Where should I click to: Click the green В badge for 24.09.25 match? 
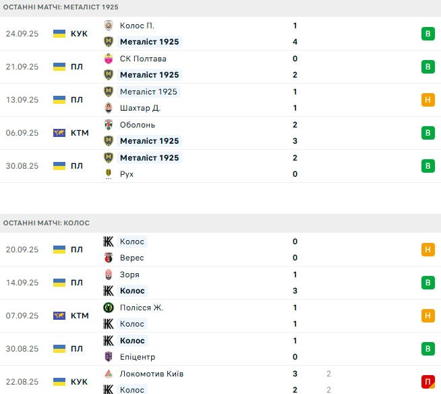(427, 34)
